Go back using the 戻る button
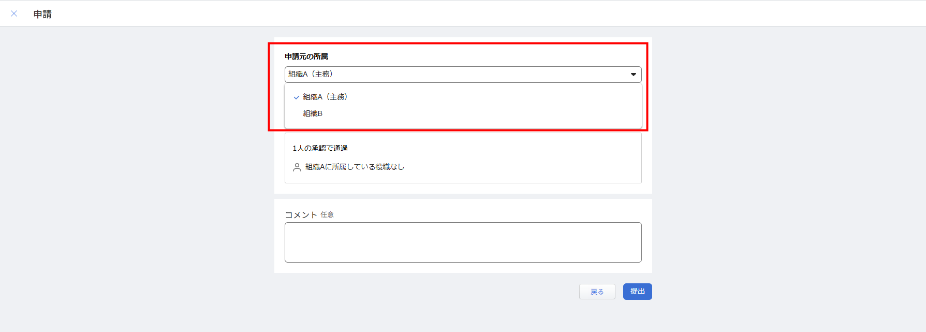926x332 pixels. 597,292
